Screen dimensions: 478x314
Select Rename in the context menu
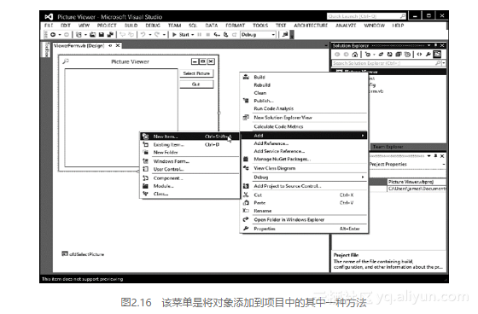pyautogui.click(x=304, y=211)
